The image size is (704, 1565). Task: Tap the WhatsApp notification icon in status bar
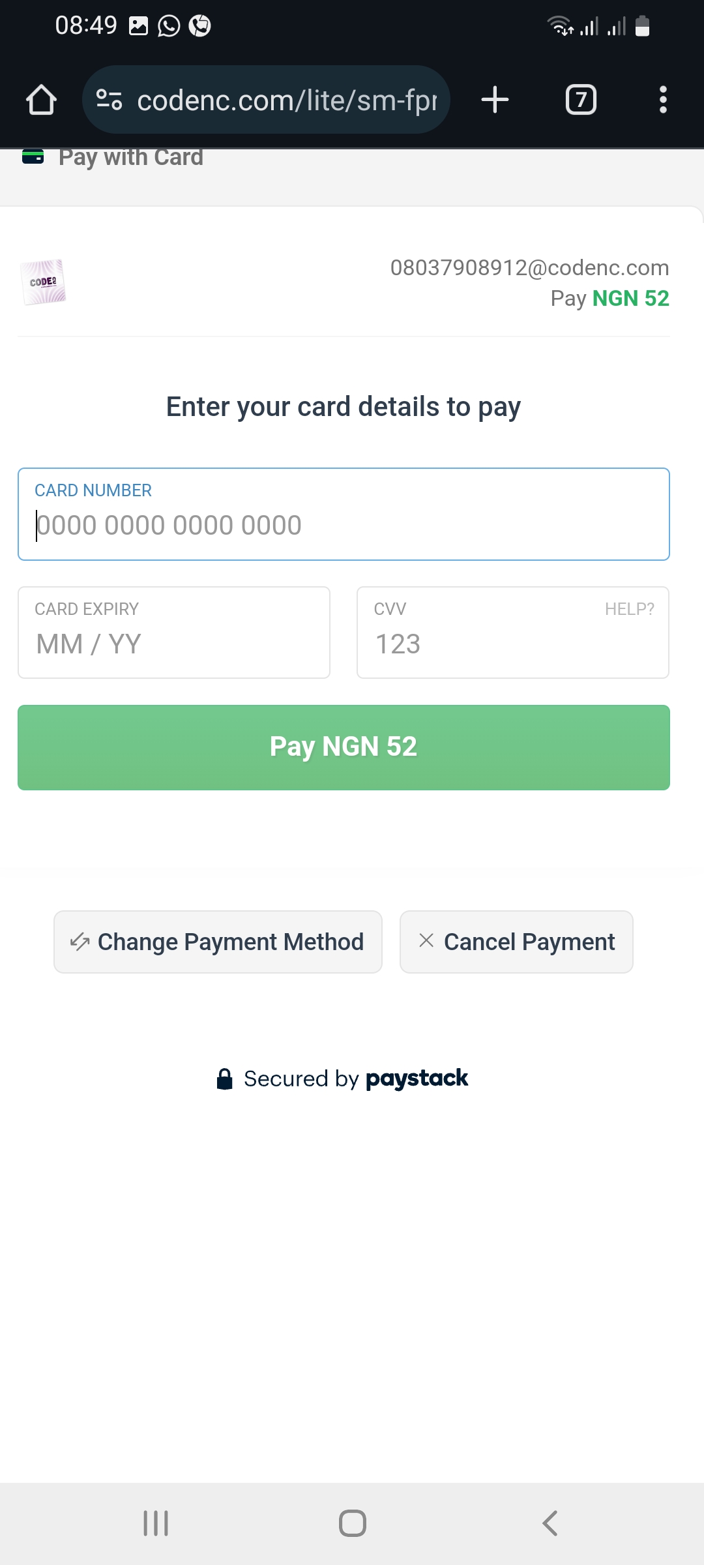tap(169, 26)
